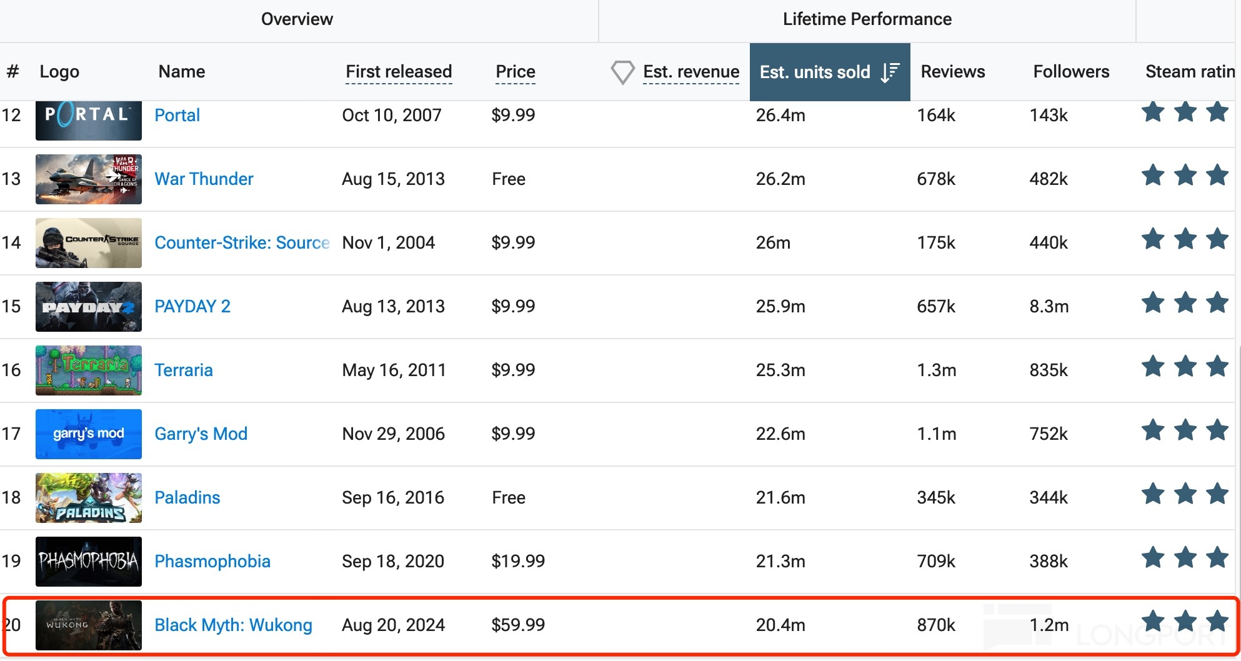This screenshot has height=661, width=1241.
Task: Click the Reviews column header
Action: coord(952,72)
